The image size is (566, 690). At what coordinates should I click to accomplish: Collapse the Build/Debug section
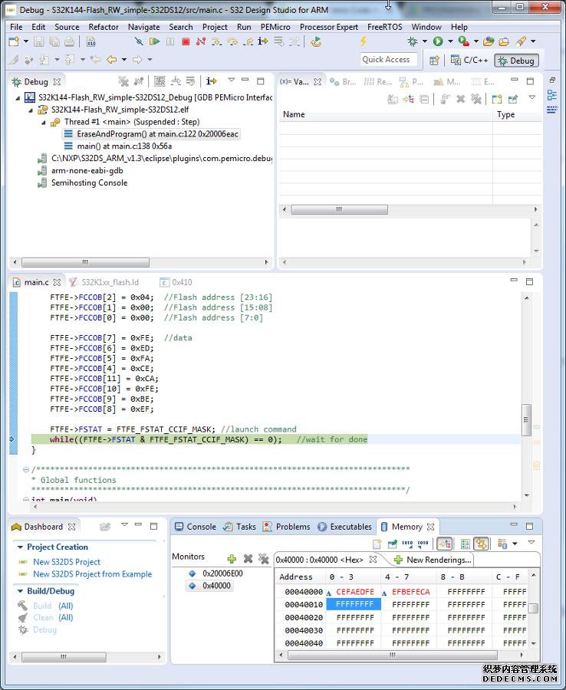[20, 591]
